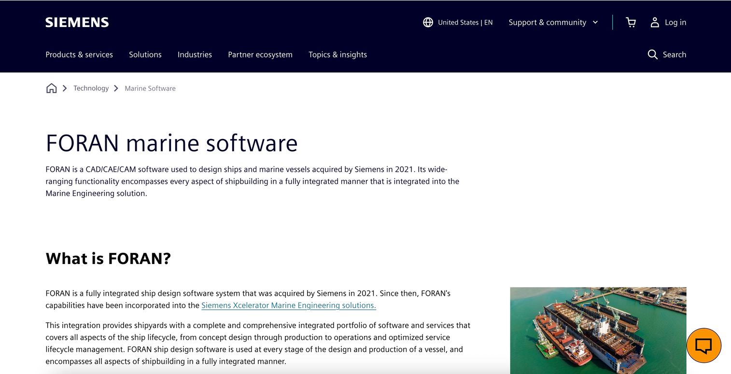
Task: Expand Support & community dropdown
Action: coord(553,22)
